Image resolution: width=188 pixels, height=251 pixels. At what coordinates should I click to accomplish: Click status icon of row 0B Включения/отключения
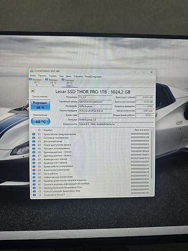click(34, 170)
